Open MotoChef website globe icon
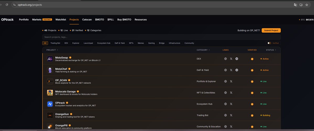314x131 pixels. (x=225, y=70)
